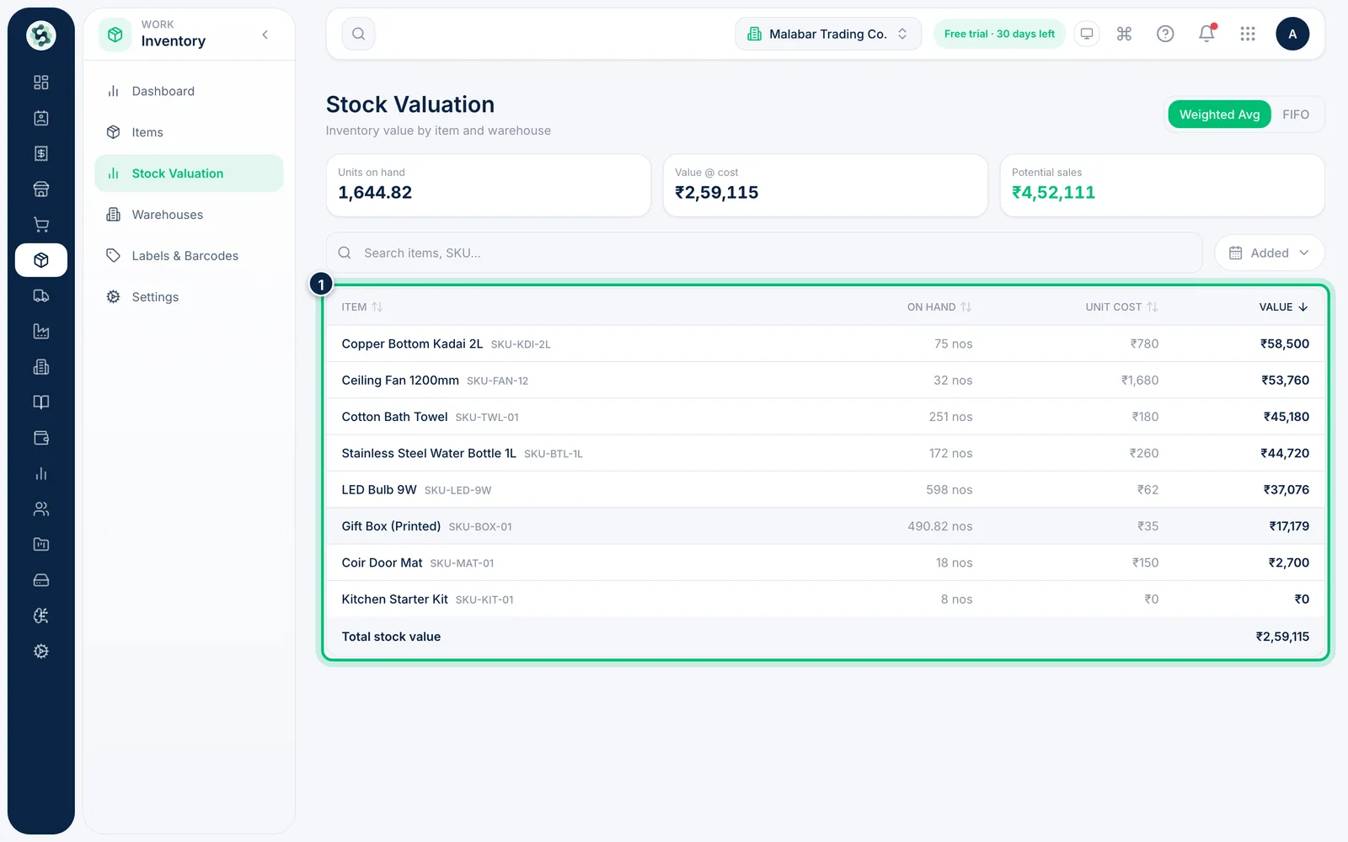Click the app logo at rail top

(40, 35)
